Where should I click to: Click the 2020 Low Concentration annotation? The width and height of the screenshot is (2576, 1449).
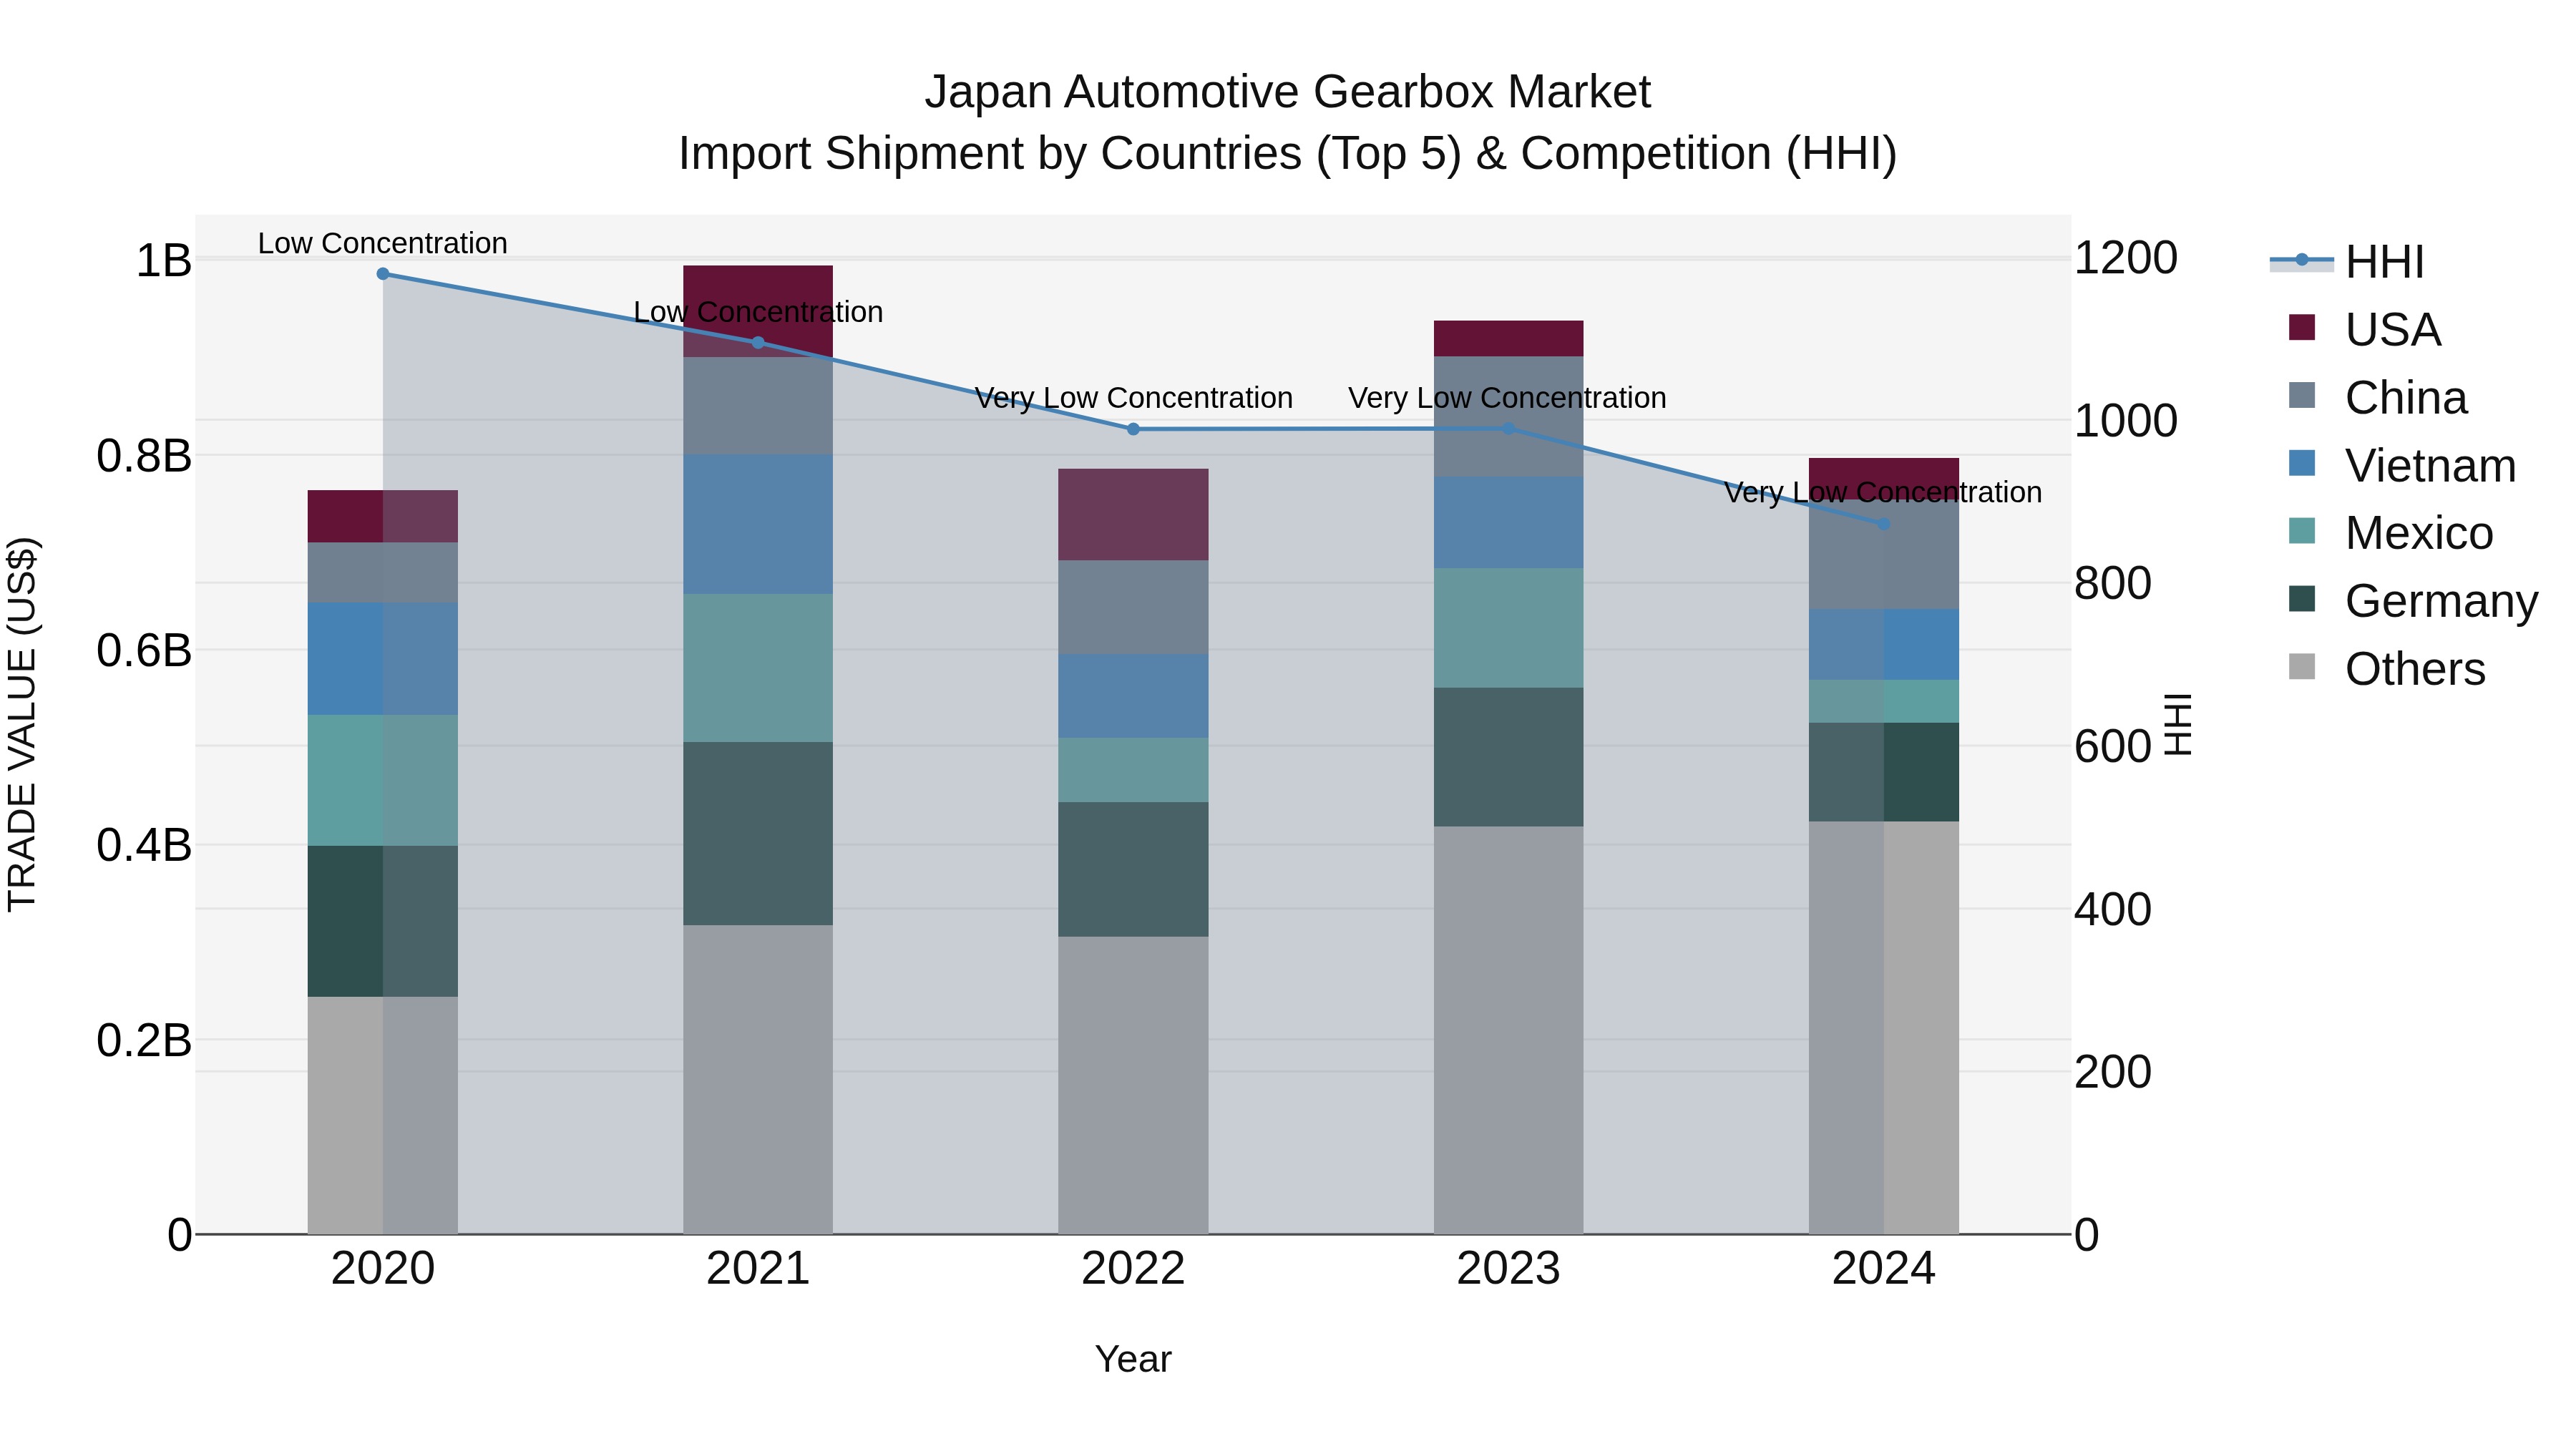click(383, 244)
